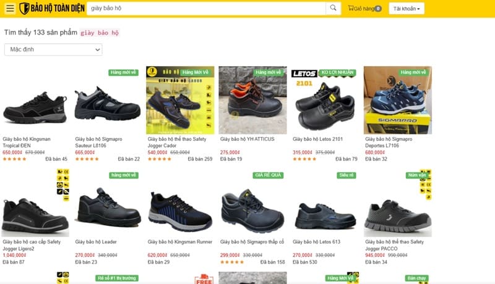495x284 pixels.
Task: Click the search box containing "giày bảo hộ"
Action: 204,9
